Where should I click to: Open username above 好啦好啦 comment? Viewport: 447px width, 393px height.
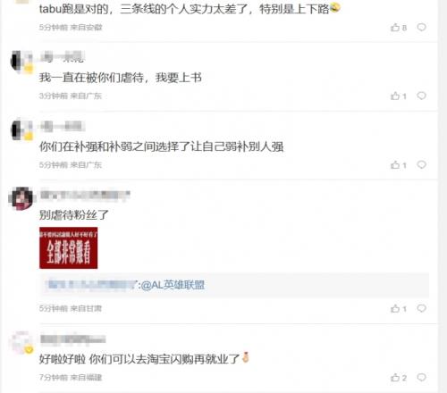pyautogui.click(x=72, y=339)
